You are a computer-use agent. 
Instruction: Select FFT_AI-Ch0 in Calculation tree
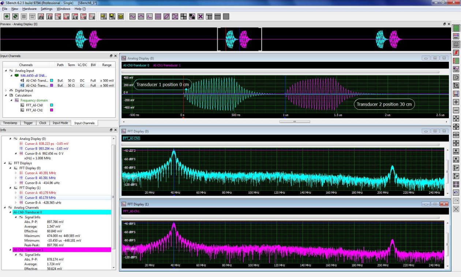point(34,105)
